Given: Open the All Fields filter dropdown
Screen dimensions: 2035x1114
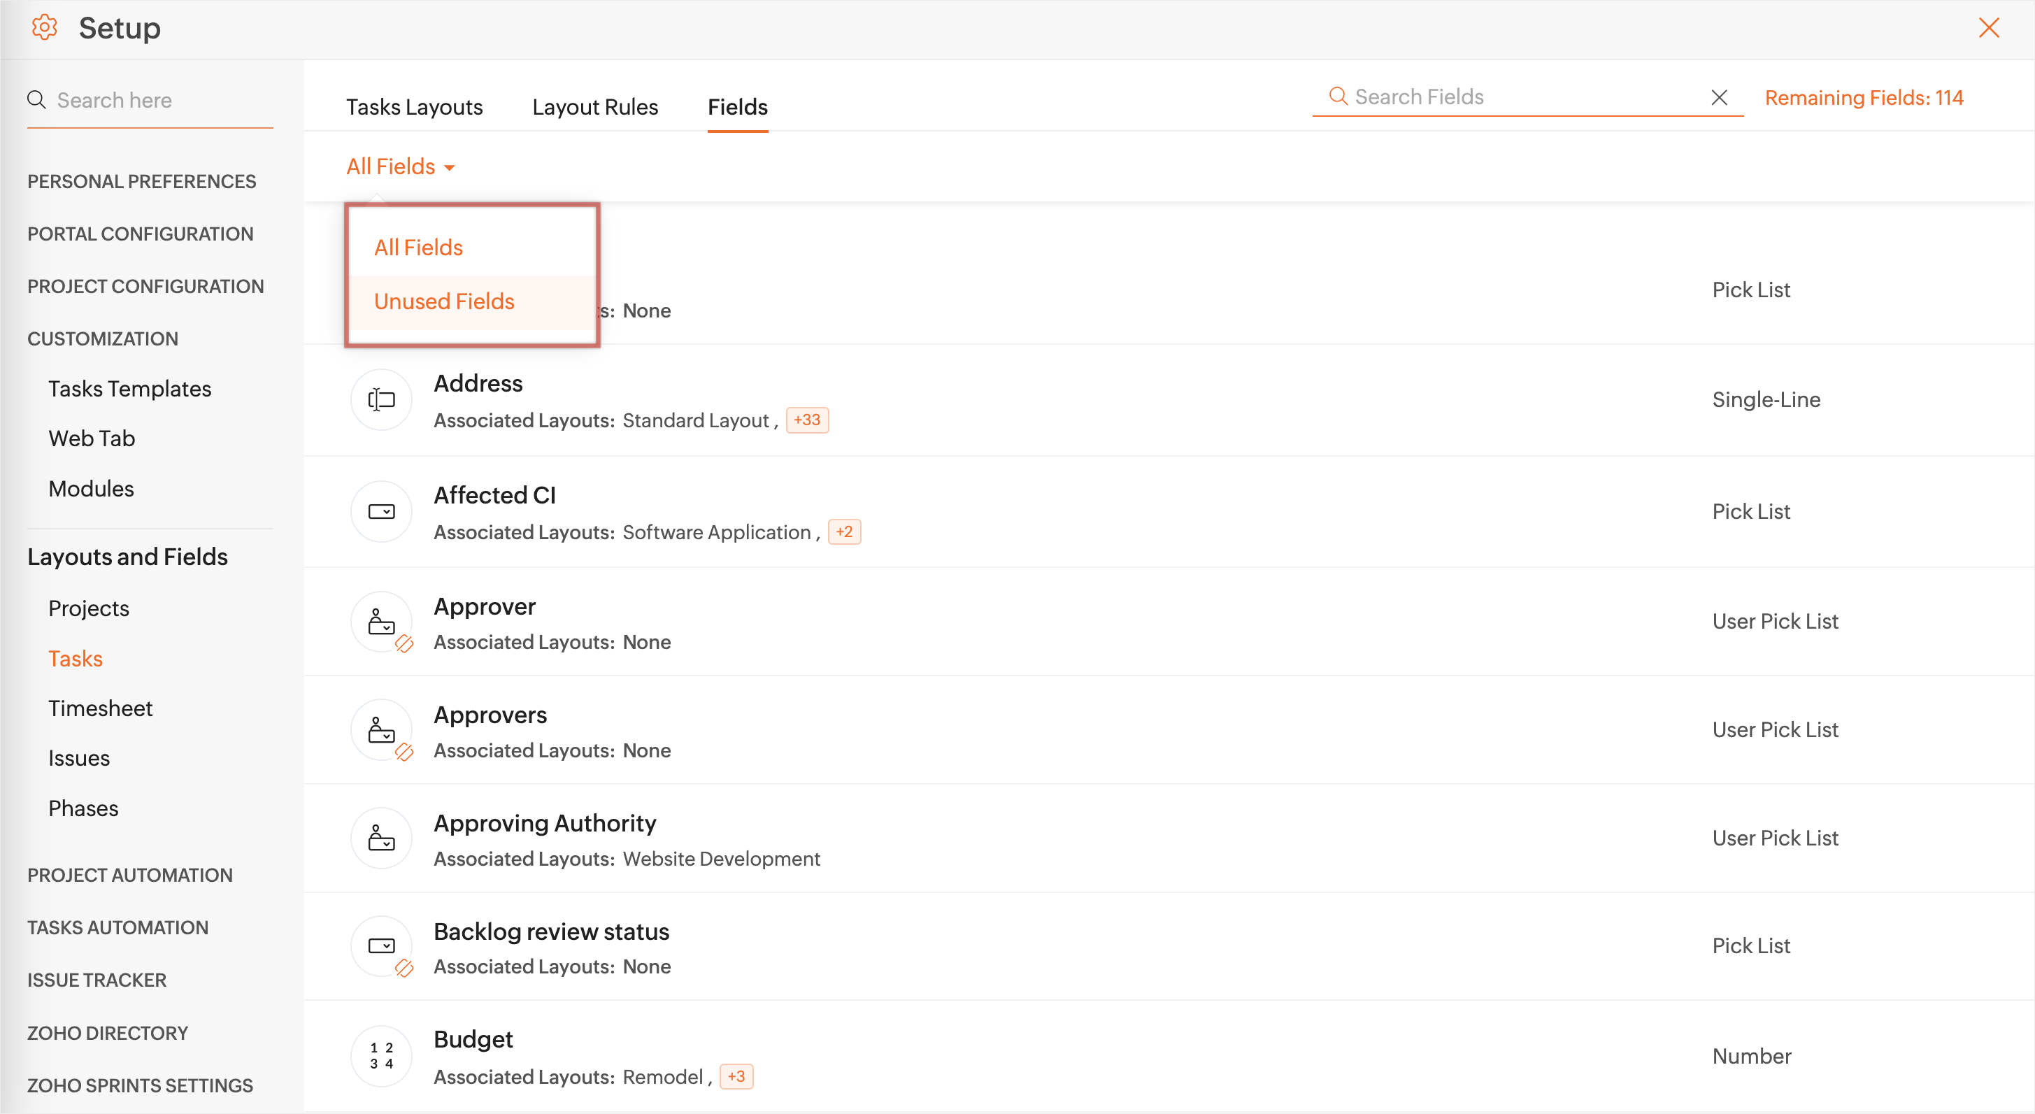Looking at the screenshot, I should [401, 166].
